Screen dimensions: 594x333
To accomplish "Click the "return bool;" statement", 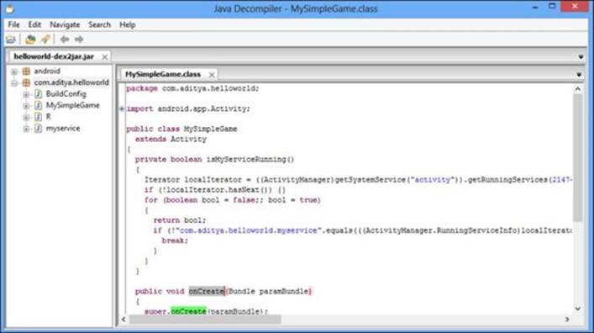I will click(x=180, y=220).
